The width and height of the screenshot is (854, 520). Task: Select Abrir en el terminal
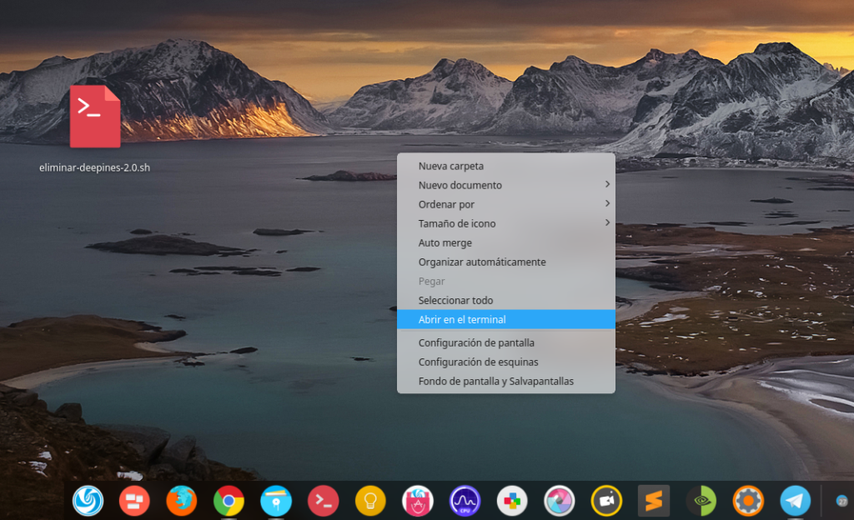[462, 319]
